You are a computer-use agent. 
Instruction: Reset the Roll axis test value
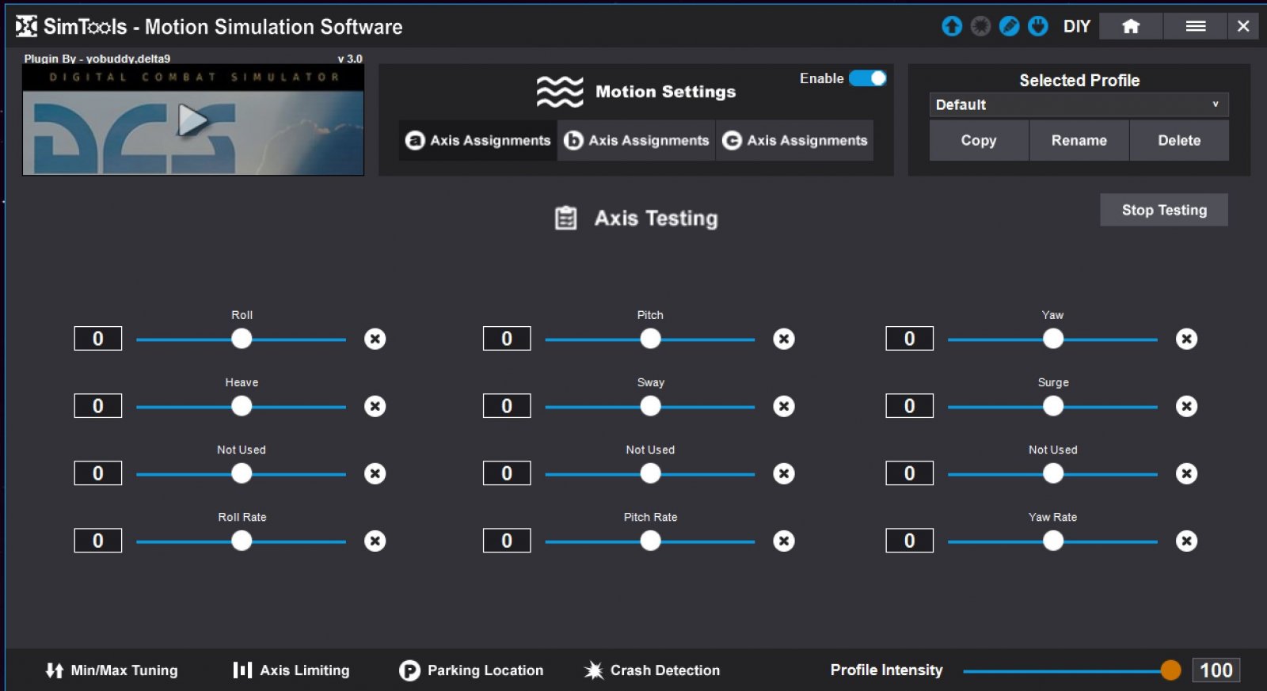(375, 339)
